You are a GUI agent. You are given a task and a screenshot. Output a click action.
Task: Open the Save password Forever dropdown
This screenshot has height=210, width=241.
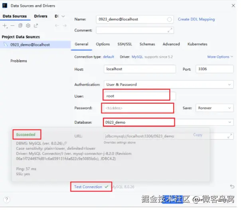point(214,108)
